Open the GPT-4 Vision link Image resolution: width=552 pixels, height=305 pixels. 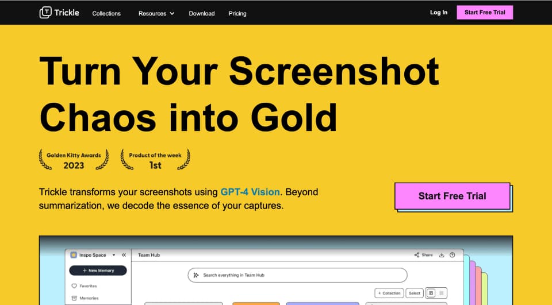click(x=250, y=192)
